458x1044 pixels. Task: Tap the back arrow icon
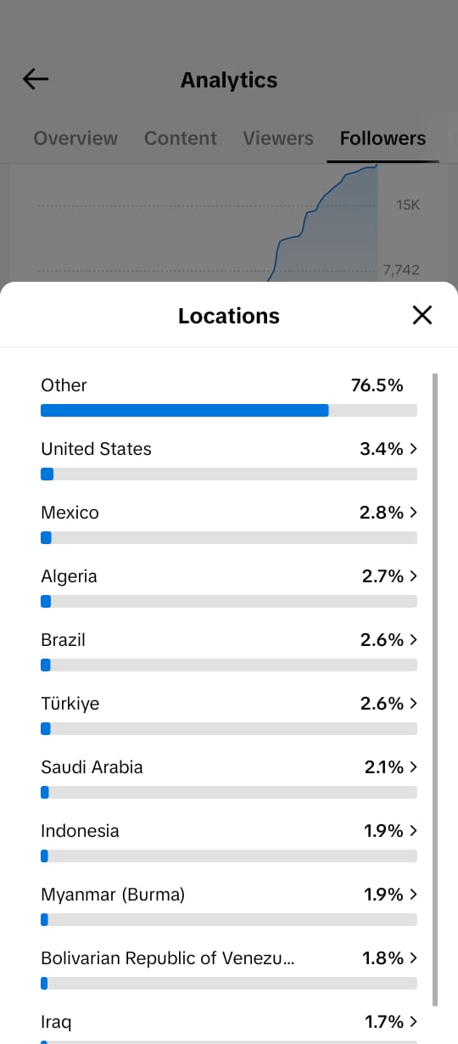click(36, 80)
